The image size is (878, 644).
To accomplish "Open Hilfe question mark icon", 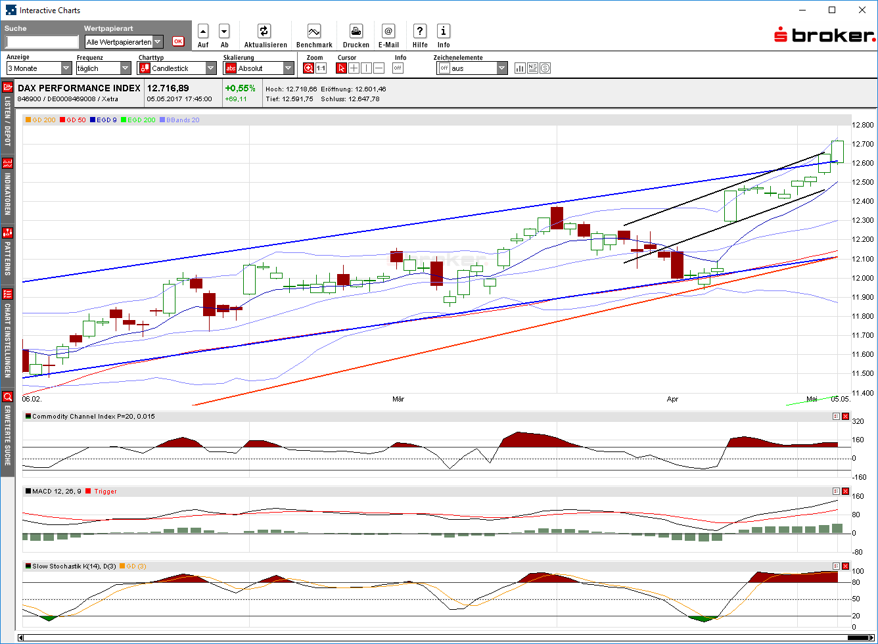I will 420,31.
